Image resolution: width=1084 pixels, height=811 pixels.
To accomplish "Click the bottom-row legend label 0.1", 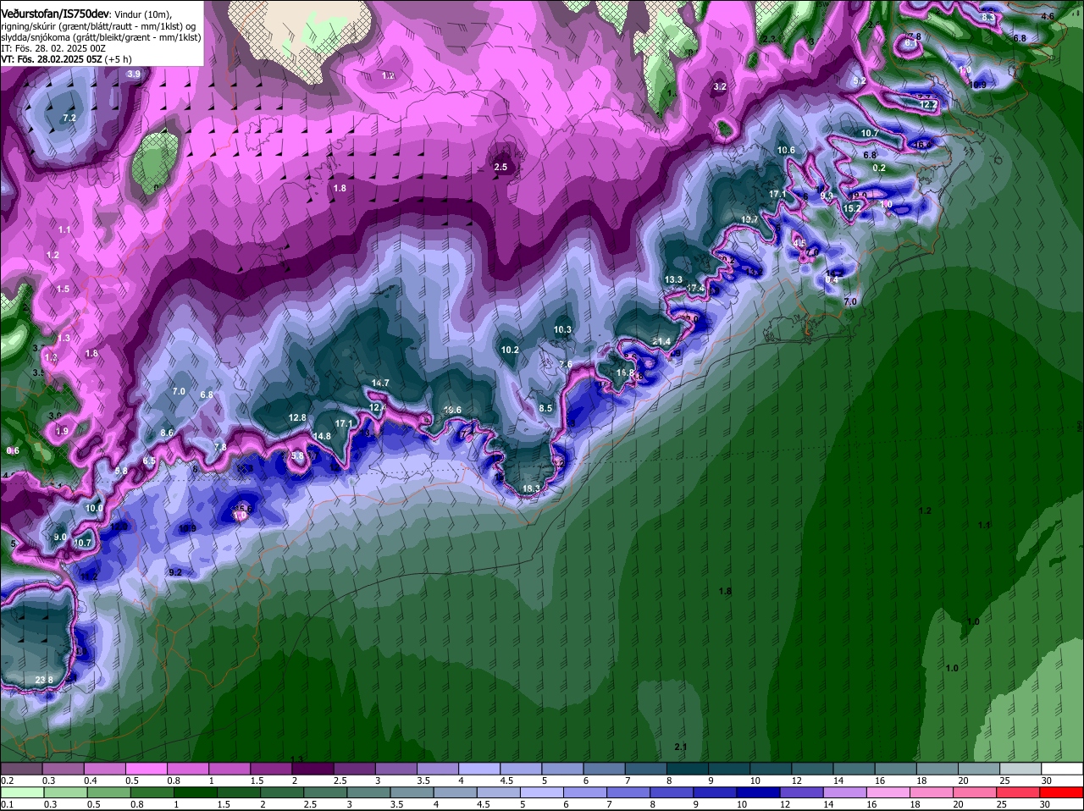I will pyautogui.click(x=8, y=804).
